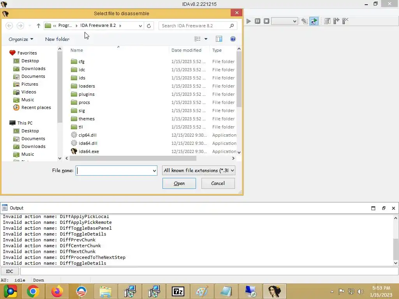
Task: Select Videos under Favorites
Action: tap(28, 92)
